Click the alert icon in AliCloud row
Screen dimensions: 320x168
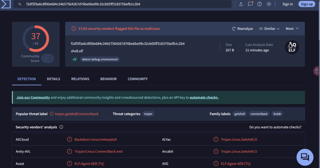[x=69, y=140]
